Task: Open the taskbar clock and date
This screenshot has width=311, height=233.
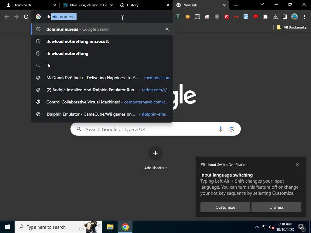Action: click(x=285, y=227)
